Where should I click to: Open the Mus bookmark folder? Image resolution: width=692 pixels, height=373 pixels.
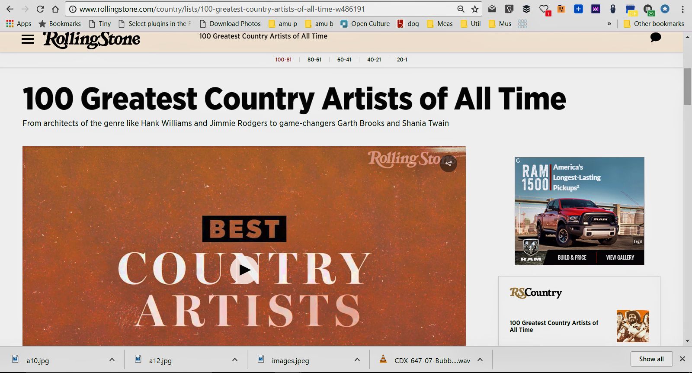point(500,24)
